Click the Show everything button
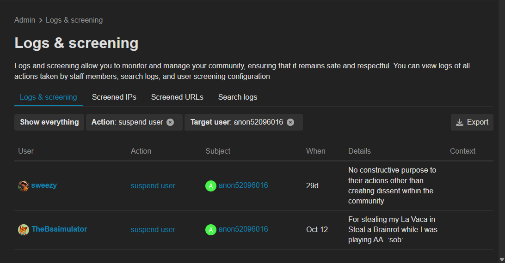Viewport: 505px width, 263px height. point(49,122)
